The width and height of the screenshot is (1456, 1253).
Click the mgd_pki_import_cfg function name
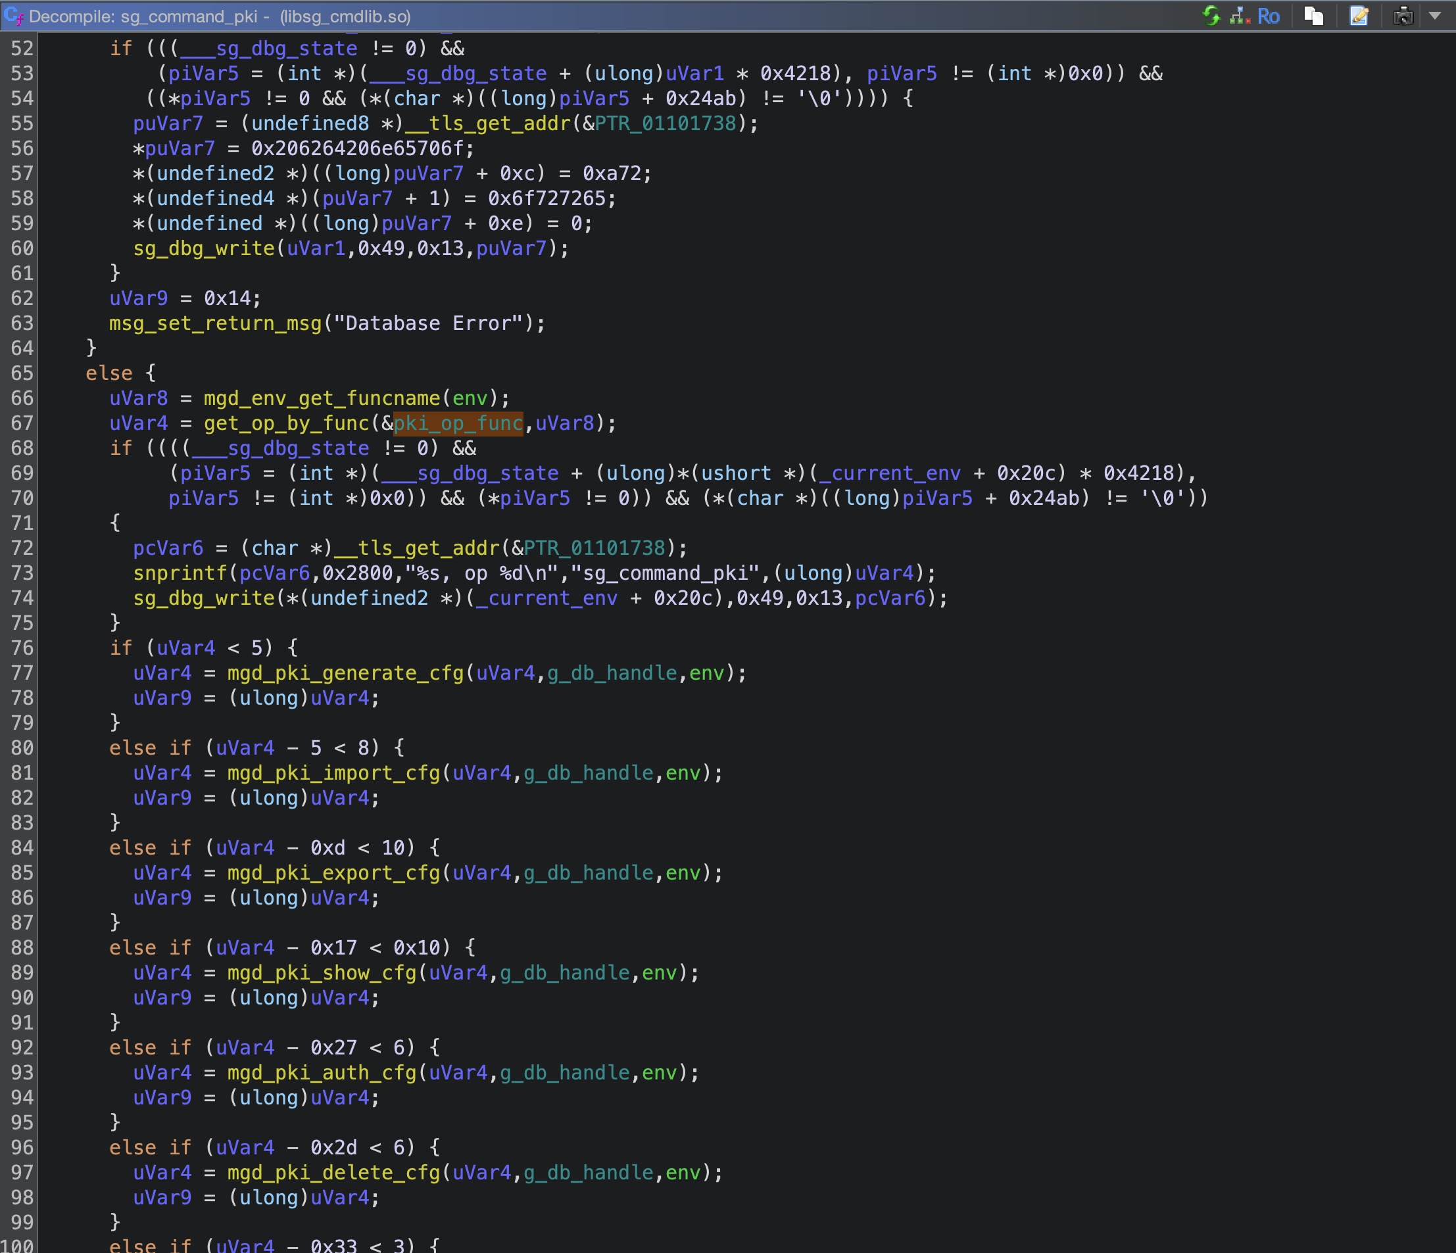(333, 772)
